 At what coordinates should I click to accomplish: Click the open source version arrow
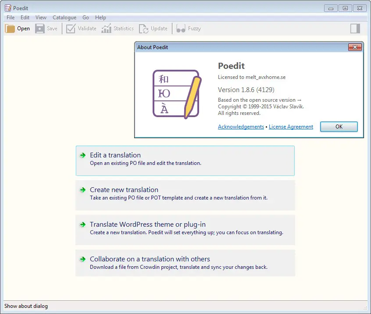pos(300,100)
